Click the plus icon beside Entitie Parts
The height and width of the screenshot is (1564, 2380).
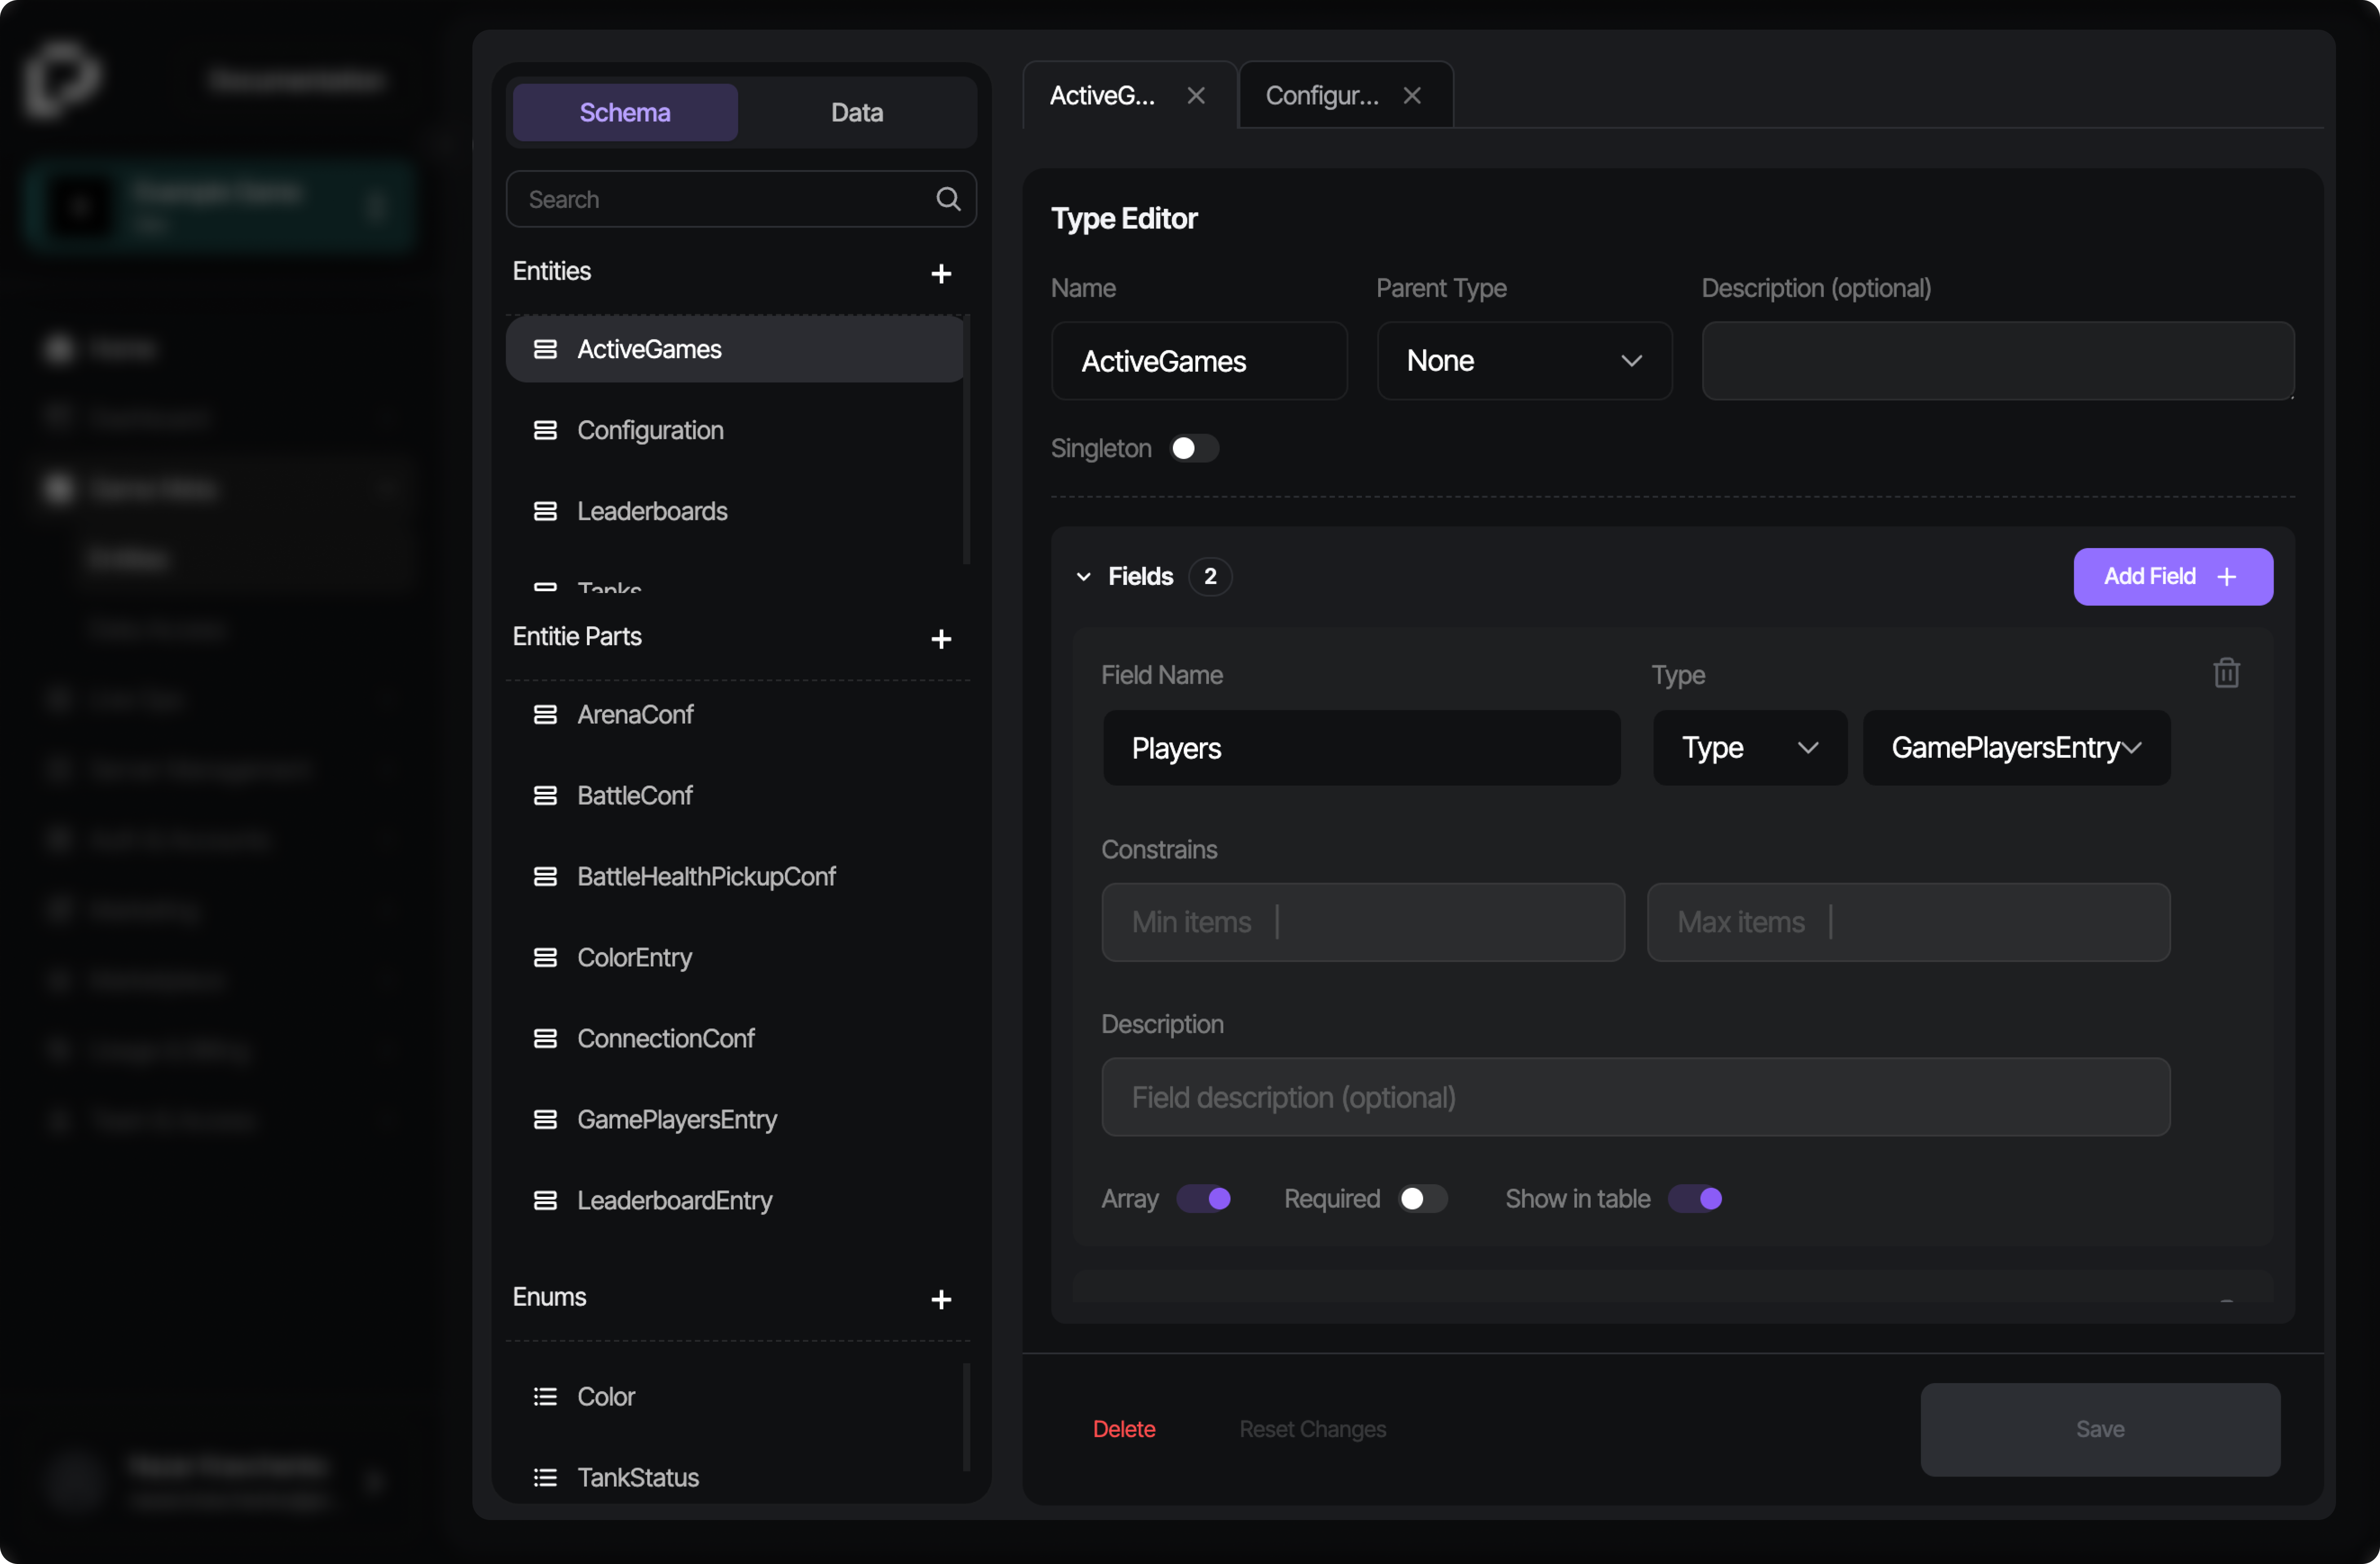941,640
